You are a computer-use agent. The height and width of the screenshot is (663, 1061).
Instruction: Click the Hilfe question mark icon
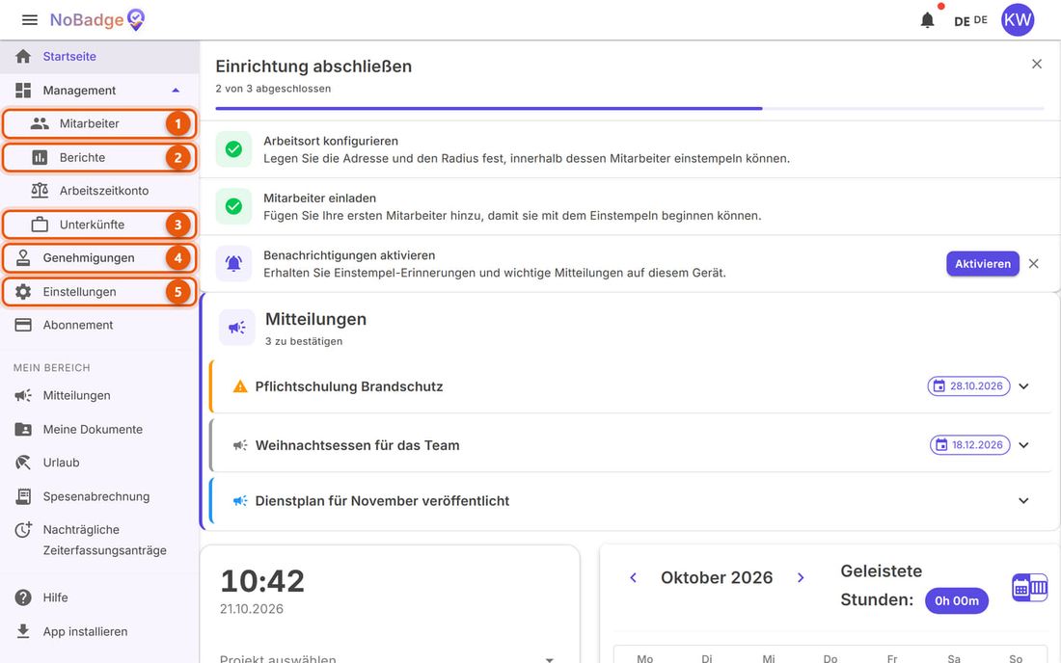(23, 597)
